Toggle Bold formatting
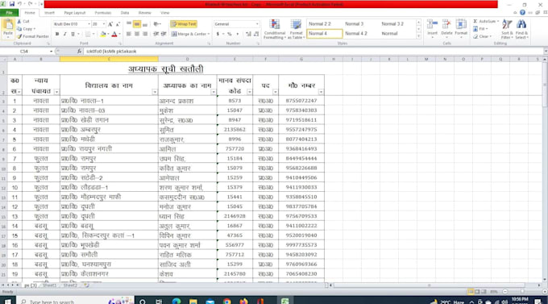 pos(57,34)
